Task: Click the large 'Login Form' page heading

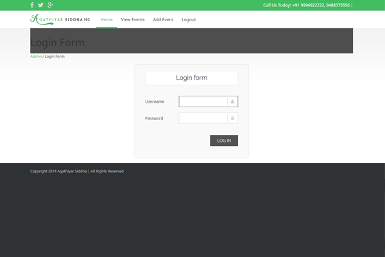Action: (x=57, y=43)
